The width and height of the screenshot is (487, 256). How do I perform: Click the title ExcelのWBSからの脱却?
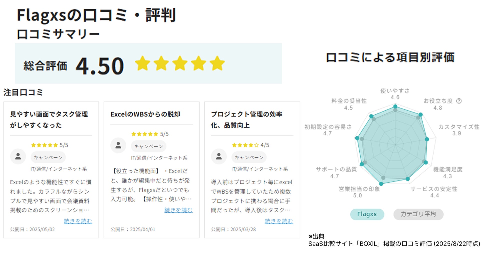[145, 114]
